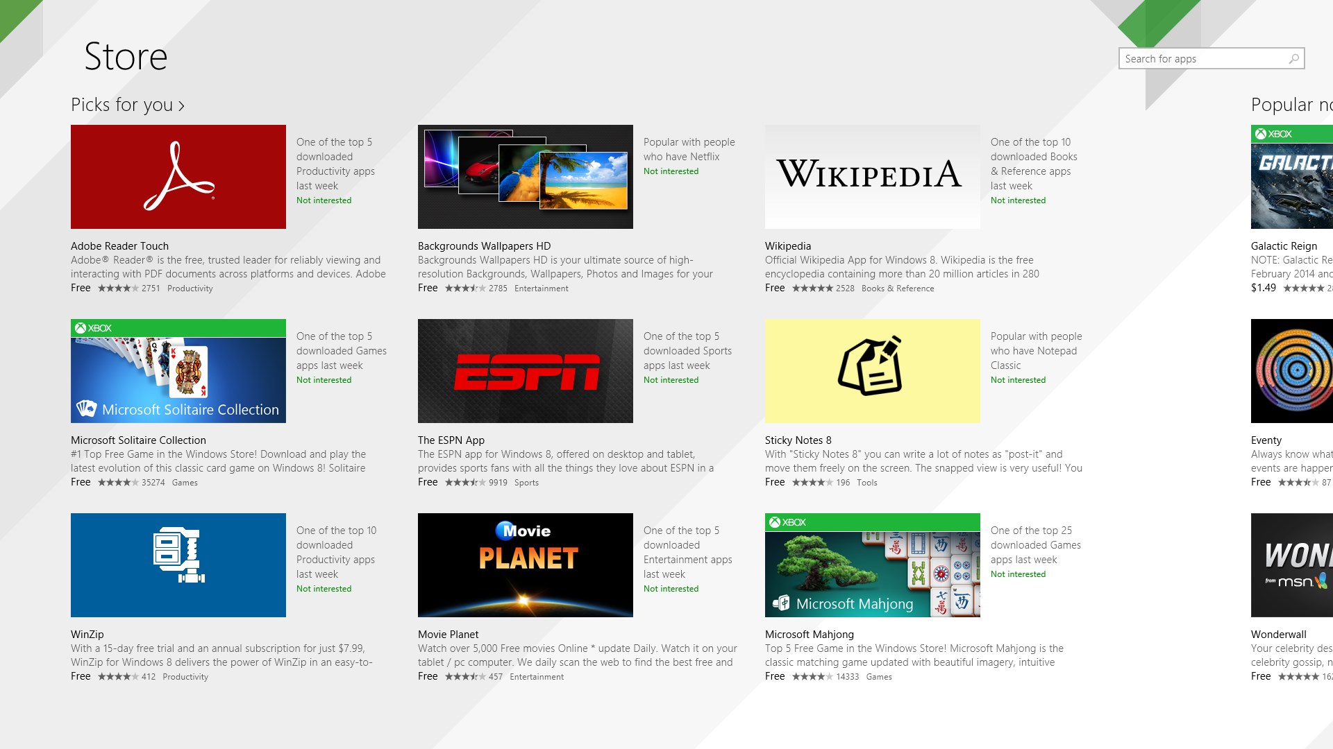Open the Microsoft Mahjong tile image
The image size is (1333, 749).
(873, 565)
